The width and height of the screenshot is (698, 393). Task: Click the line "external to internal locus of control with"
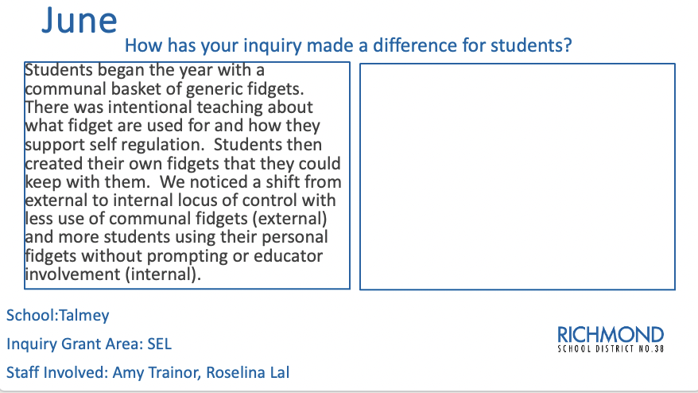point(180,200)
